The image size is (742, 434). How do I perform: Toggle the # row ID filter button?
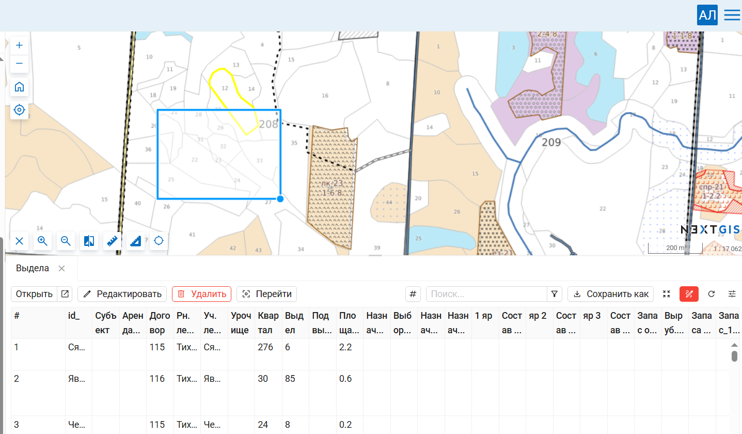tap(413, 294)
